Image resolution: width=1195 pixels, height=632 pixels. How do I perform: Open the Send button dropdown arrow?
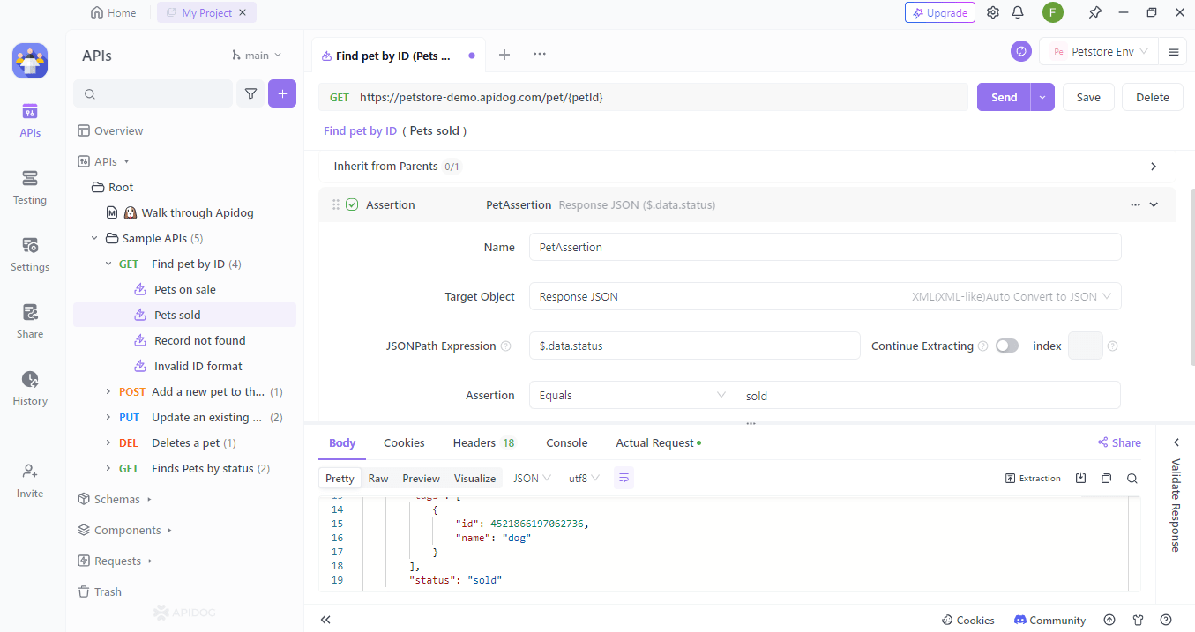1042,97
